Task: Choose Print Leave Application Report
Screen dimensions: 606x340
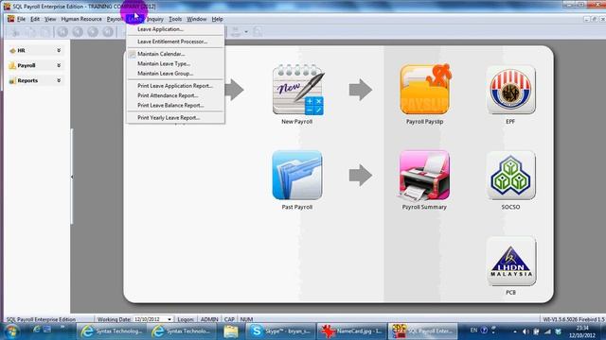Action: tap(175, 86)
